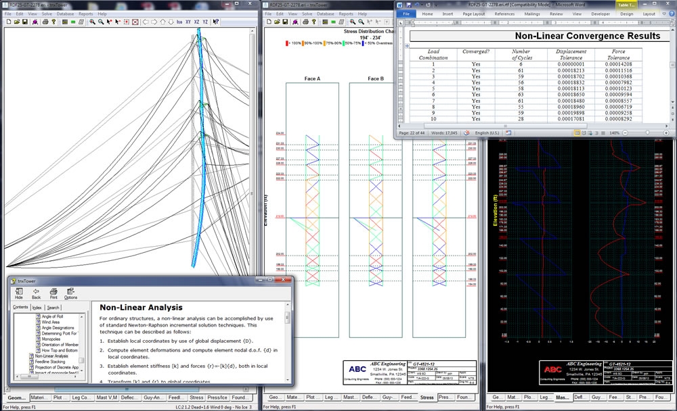Click the Save icon in Word's Quick Access toolbar

tap(409, 5)
